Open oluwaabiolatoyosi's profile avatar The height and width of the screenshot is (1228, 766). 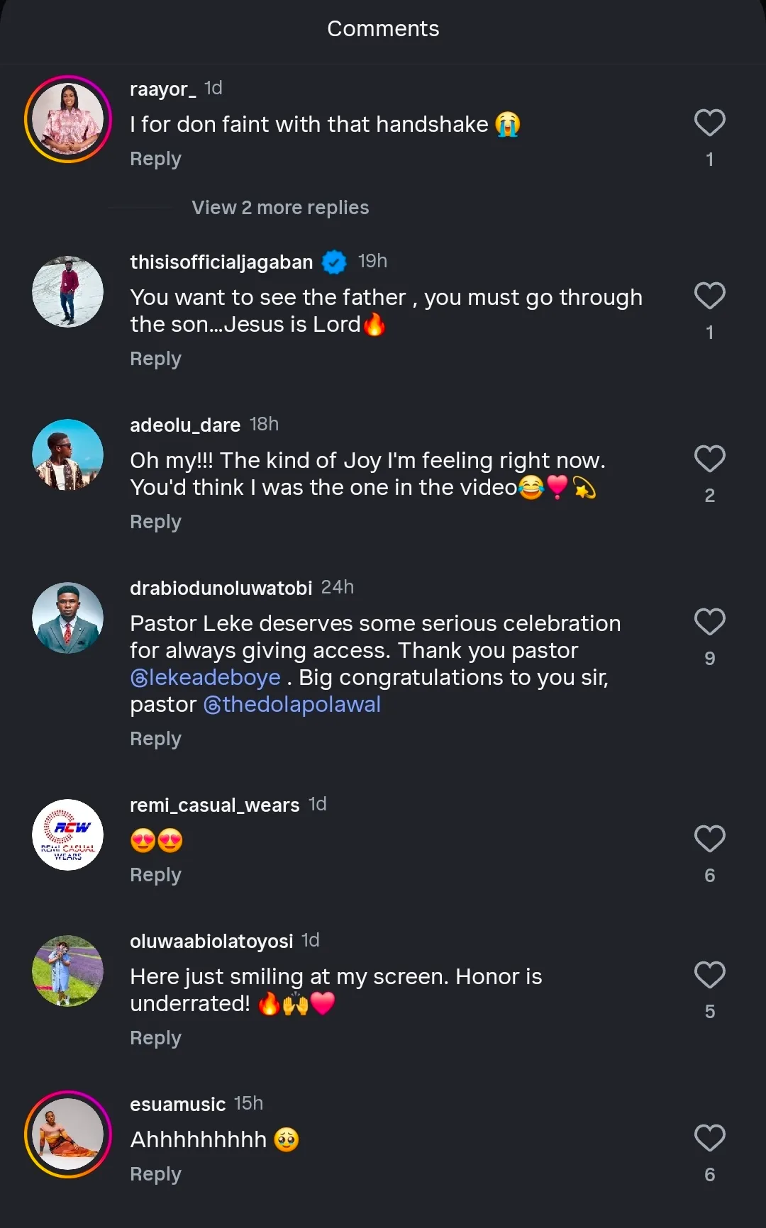coord(68,971)
